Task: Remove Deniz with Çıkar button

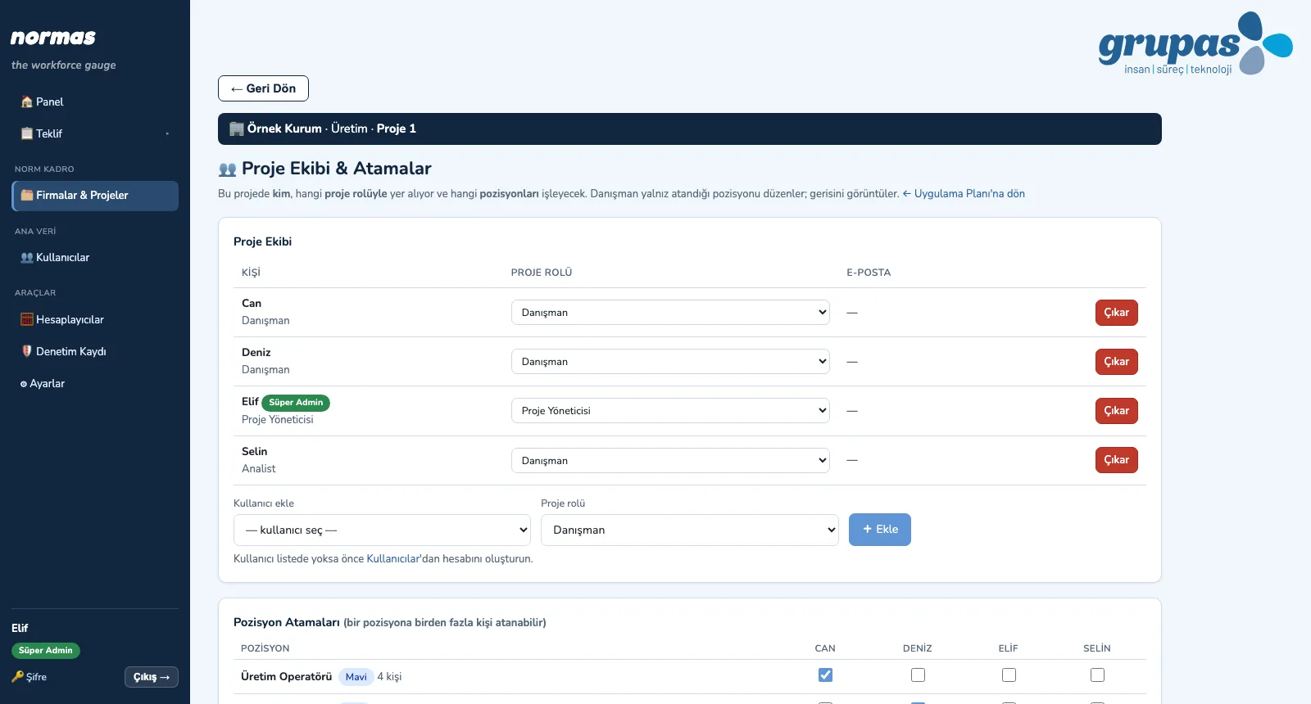Action: click(1116, 362)
